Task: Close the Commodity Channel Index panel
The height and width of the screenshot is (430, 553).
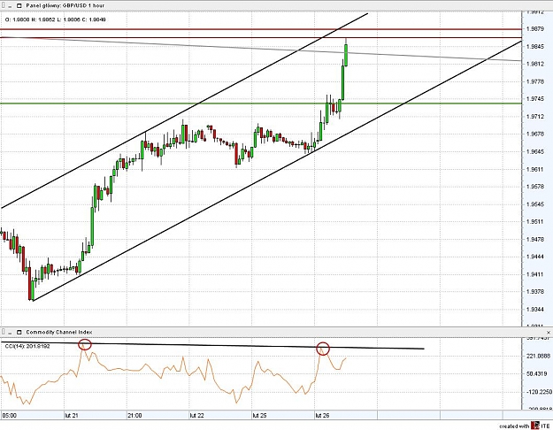Action: click(549, 333)
